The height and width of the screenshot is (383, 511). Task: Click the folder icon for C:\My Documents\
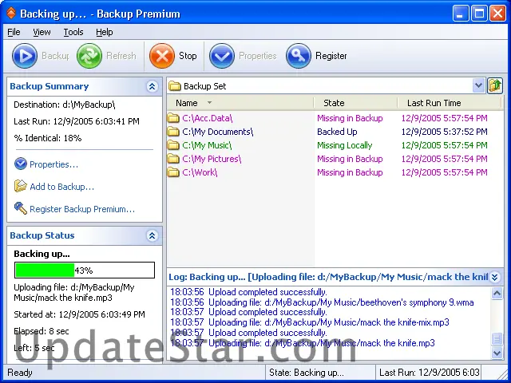(x=173, y=132)
